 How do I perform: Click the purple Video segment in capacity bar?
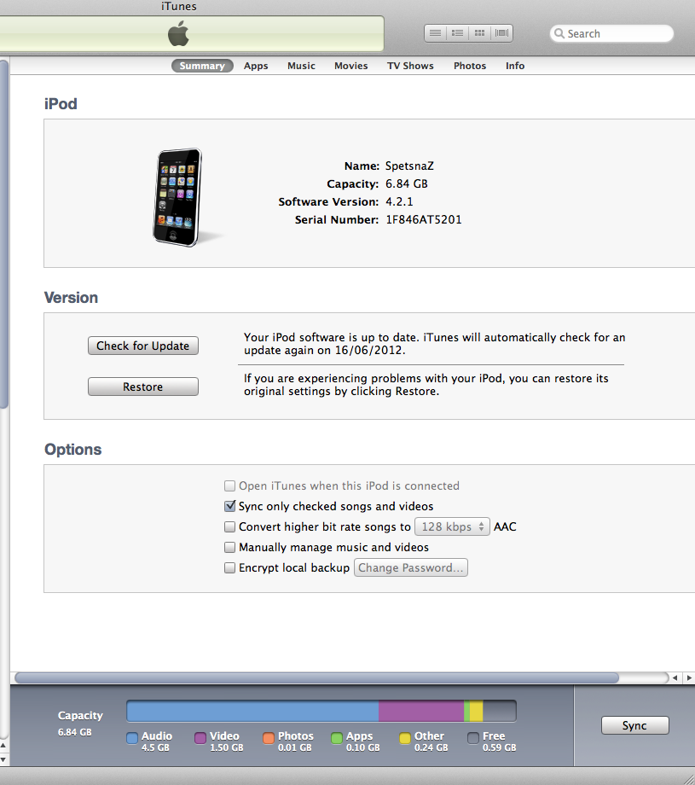tap(421, 711)
